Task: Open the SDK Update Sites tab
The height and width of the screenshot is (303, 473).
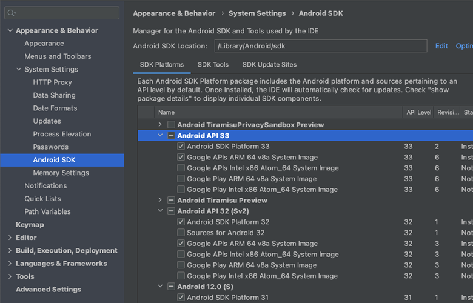Action: click(x=269, y=65)
